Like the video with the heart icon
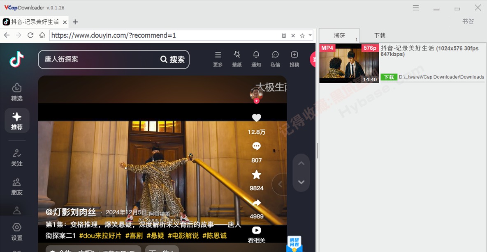 256,118
